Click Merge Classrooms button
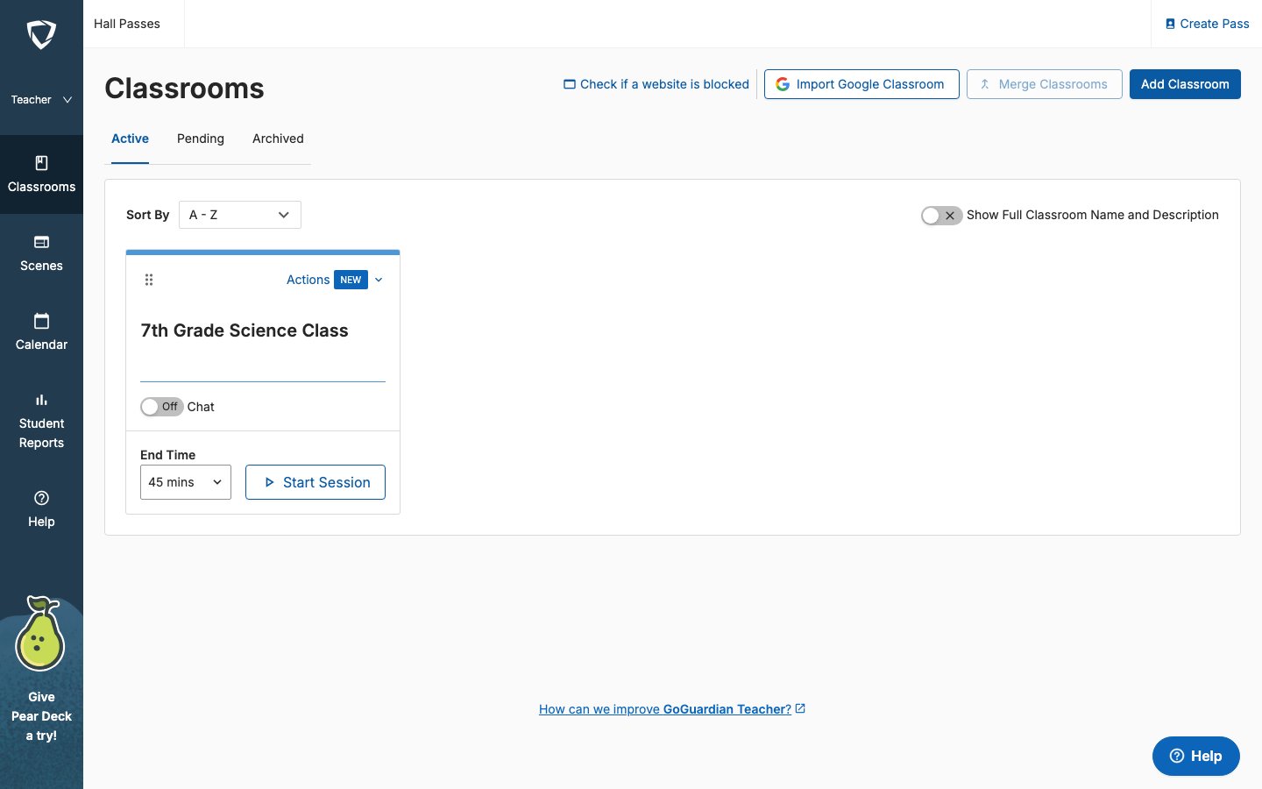 click(1044, 84)
